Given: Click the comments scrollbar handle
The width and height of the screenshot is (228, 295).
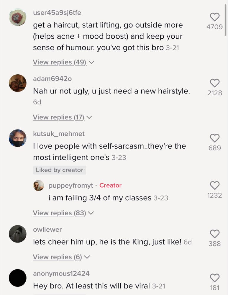Looking at the screenshot, I should tap(225, 20).
